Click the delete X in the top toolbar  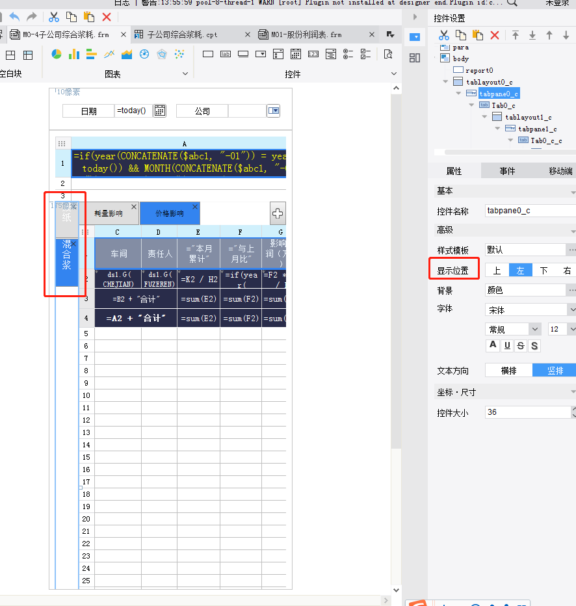pyautogui.click(x=107, y=17)
